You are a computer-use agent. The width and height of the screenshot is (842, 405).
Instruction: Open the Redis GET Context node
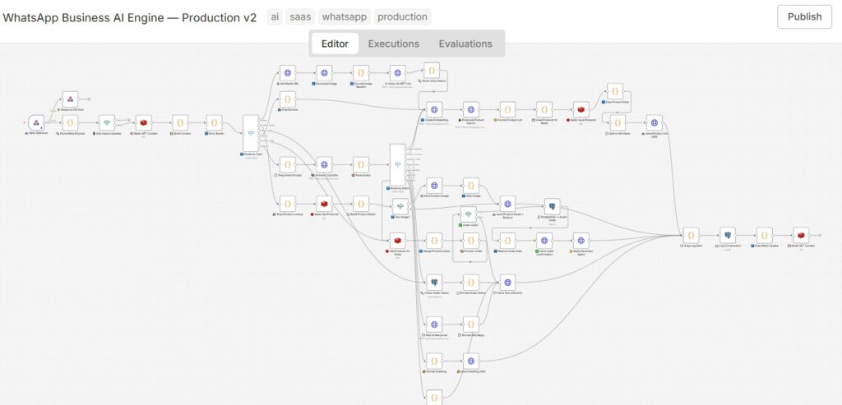point(143,122)
